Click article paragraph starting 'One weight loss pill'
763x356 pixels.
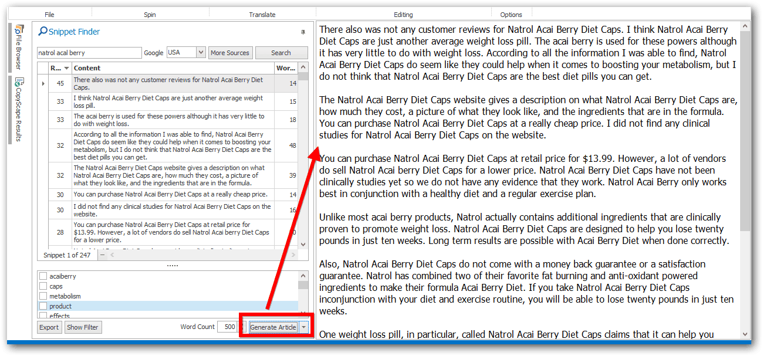pos(516,334)
